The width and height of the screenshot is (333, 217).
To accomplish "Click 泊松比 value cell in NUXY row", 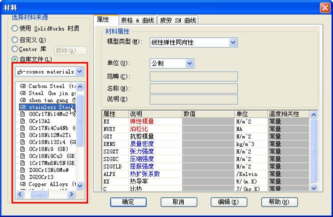I will (208, 129).
